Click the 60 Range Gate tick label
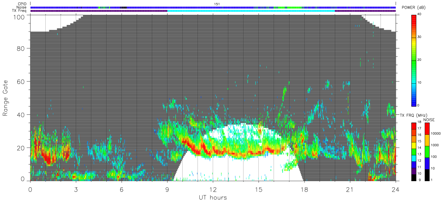Image resolution: width=445 pixels, height=205 pixels. click(x=20, y=82)
